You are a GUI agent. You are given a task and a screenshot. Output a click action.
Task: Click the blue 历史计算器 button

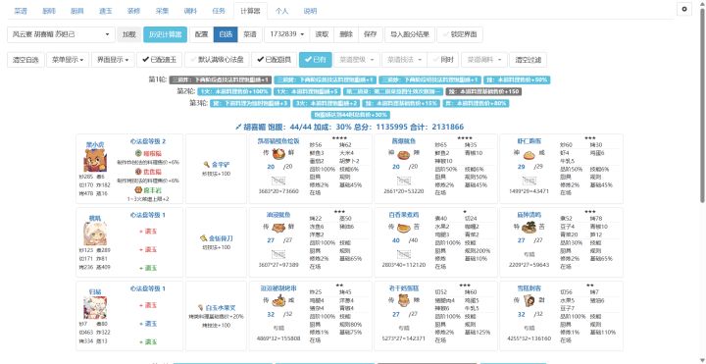[x=166, y=34]
